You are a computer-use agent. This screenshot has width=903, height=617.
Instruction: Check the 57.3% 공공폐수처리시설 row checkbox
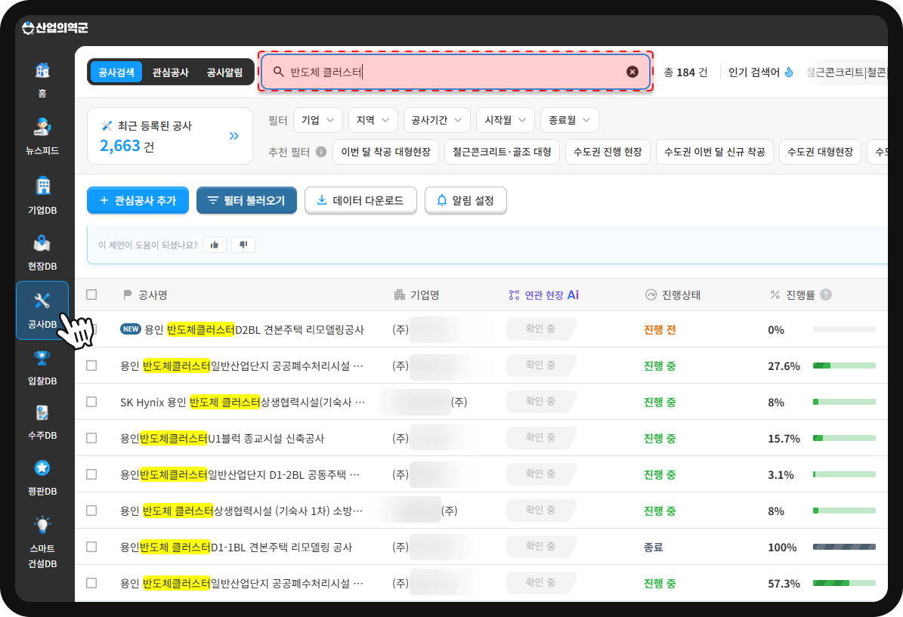(x=91, y=583)
